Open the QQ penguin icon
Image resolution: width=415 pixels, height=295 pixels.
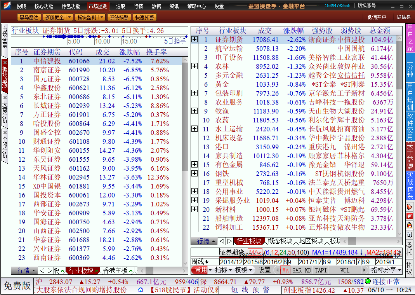(x=410, y=225)
